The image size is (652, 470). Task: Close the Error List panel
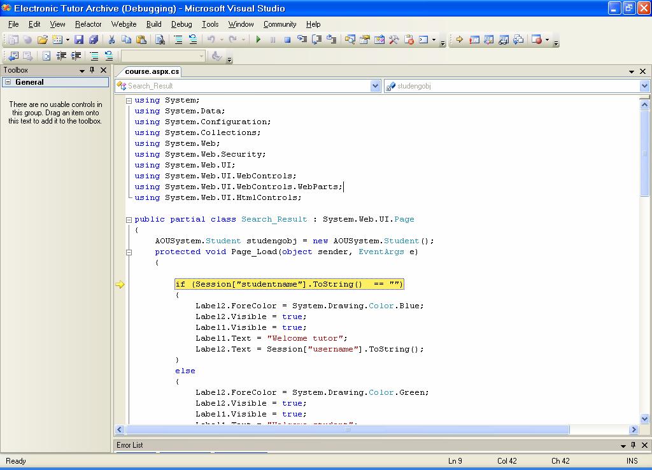644,445
